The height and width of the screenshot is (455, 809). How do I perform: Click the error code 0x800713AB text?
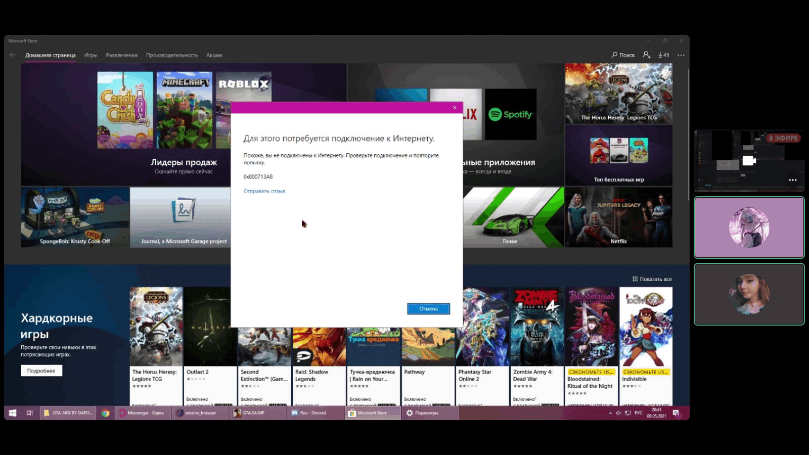[x=258, y=177]
